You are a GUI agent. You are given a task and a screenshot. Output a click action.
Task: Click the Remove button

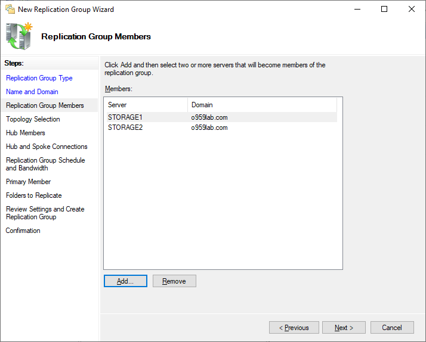[x=174, y=281]
